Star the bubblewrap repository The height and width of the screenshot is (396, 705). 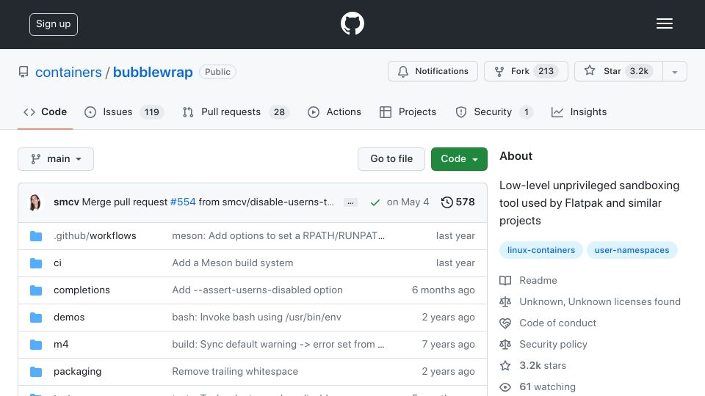click(618, 71)
